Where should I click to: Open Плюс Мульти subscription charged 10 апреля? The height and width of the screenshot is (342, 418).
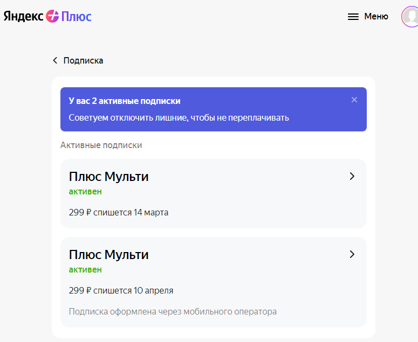pyautogui.click(x=109, y=254)
